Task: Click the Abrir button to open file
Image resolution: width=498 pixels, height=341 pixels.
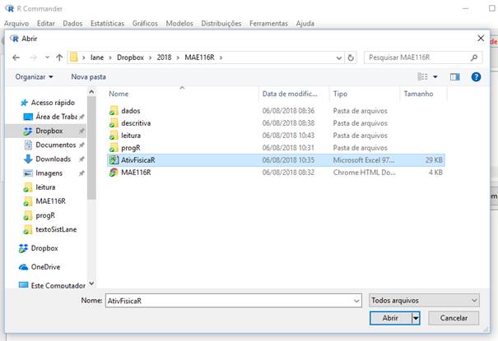Action: pyautogui.click(x=391, y=318)
